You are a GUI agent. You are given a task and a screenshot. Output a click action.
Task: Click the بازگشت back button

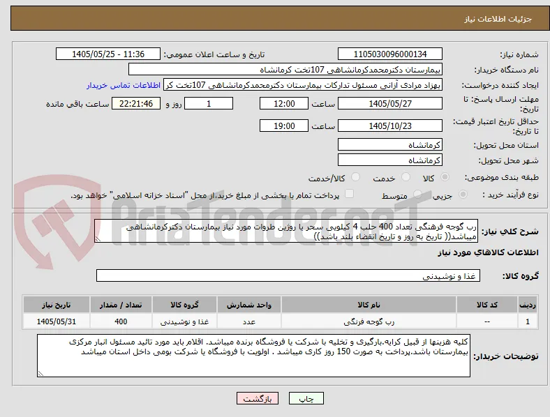pos(258,398)
